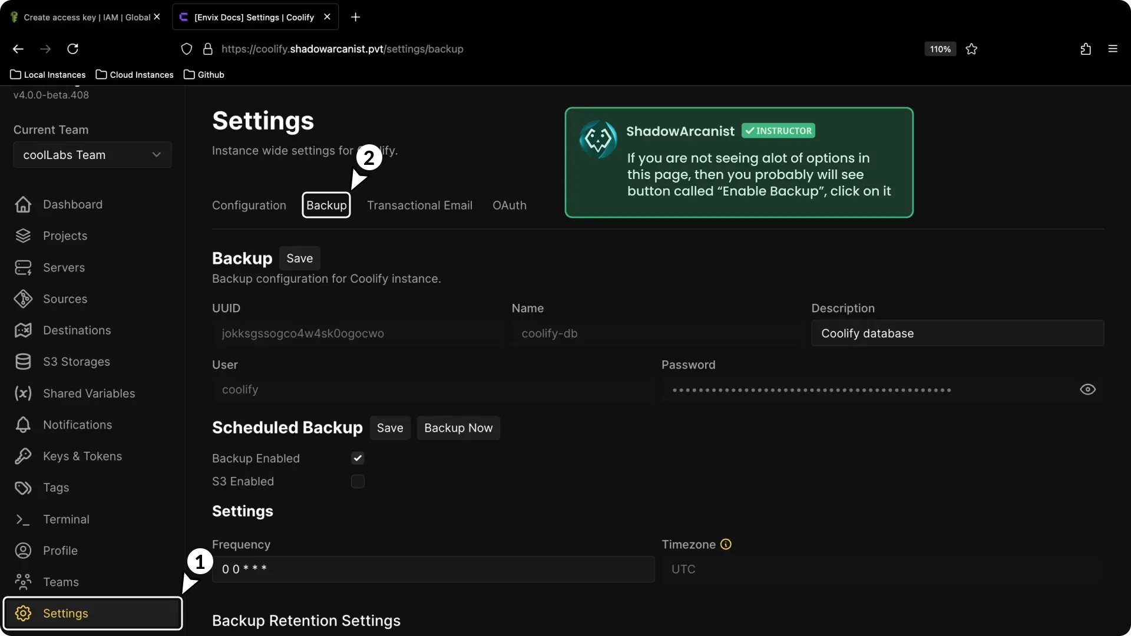Open S3 Storages from the sidebar
The width and height of the screenshot is (1131, 636).
(76, 362)
